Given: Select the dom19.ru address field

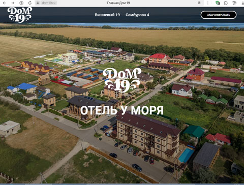Looking at the screenshot, I should (48, 3).
